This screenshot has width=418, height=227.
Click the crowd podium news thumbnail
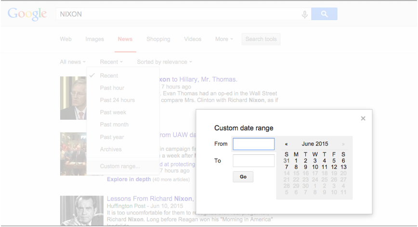(x=73, y=154)
